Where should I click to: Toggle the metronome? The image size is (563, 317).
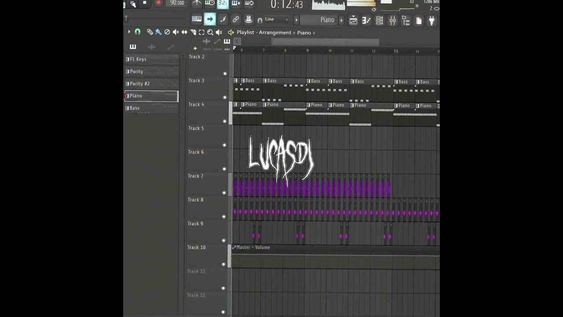pyautogui.click(x=197, y=4)
